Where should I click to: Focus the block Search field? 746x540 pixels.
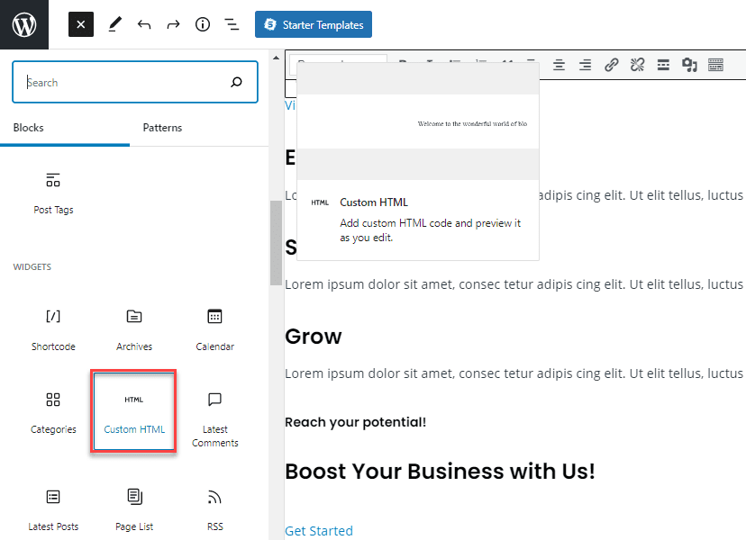tap(126, 83)
